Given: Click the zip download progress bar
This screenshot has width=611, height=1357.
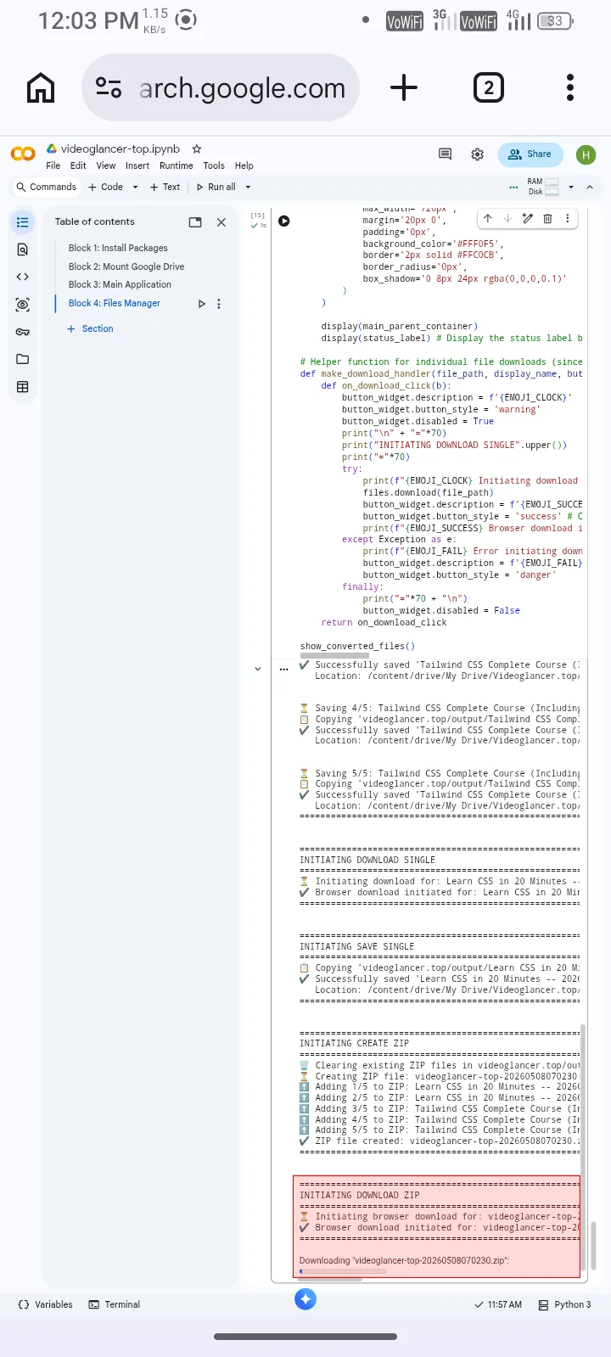Looking at the screenshot, I should [343, 1271].
